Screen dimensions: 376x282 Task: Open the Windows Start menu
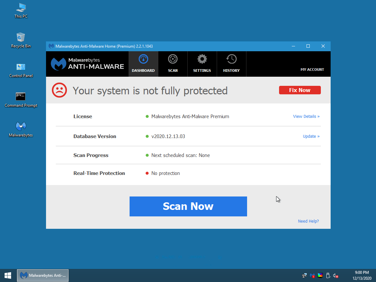click(x=7, y=275)
